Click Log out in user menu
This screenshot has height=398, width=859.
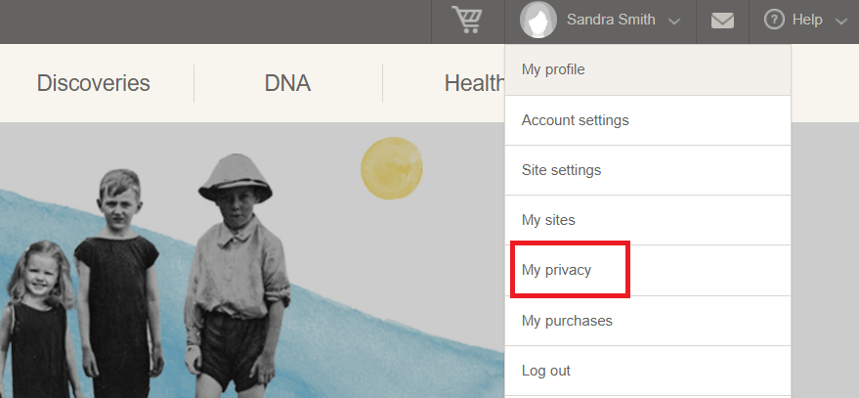pos(648,371)
